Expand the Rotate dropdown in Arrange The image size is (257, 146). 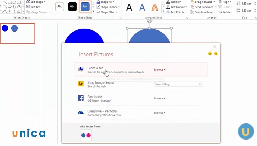[226, 12]
